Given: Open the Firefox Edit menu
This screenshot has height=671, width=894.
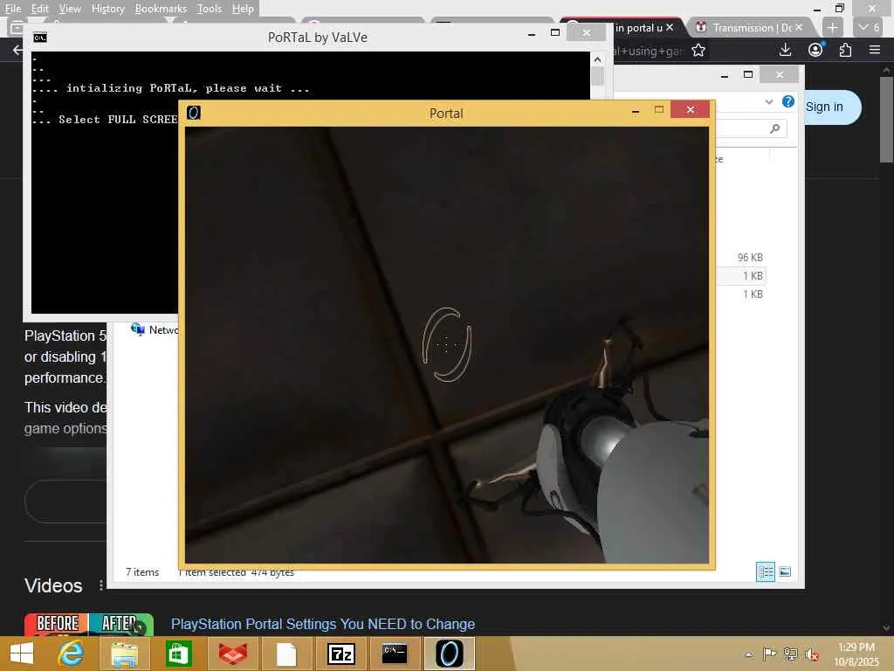Looking at the screenshot, I should [x=39, y=9].
